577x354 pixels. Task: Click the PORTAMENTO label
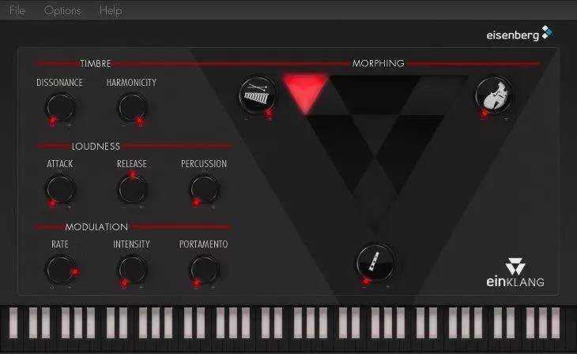coord(203,244)
